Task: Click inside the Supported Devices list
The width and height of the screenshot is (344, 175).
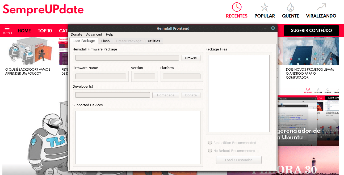Action: [x=138, y=137]
